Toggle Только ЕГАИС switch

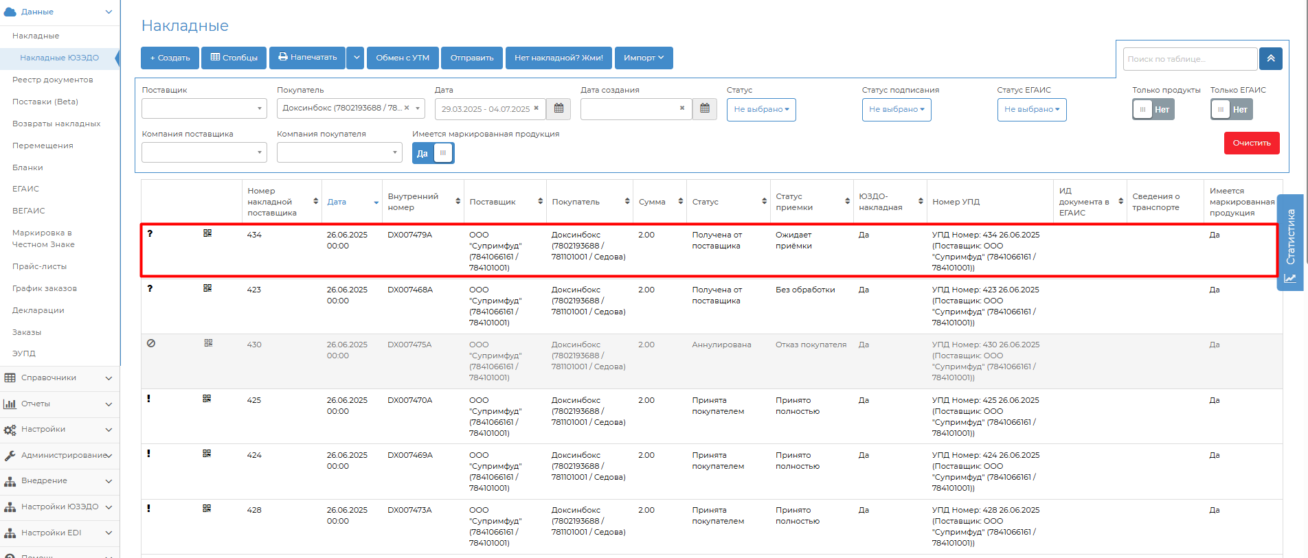1231,110
